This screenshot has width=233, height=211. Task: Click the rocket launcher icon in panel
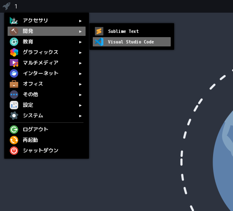coord(6,6)
